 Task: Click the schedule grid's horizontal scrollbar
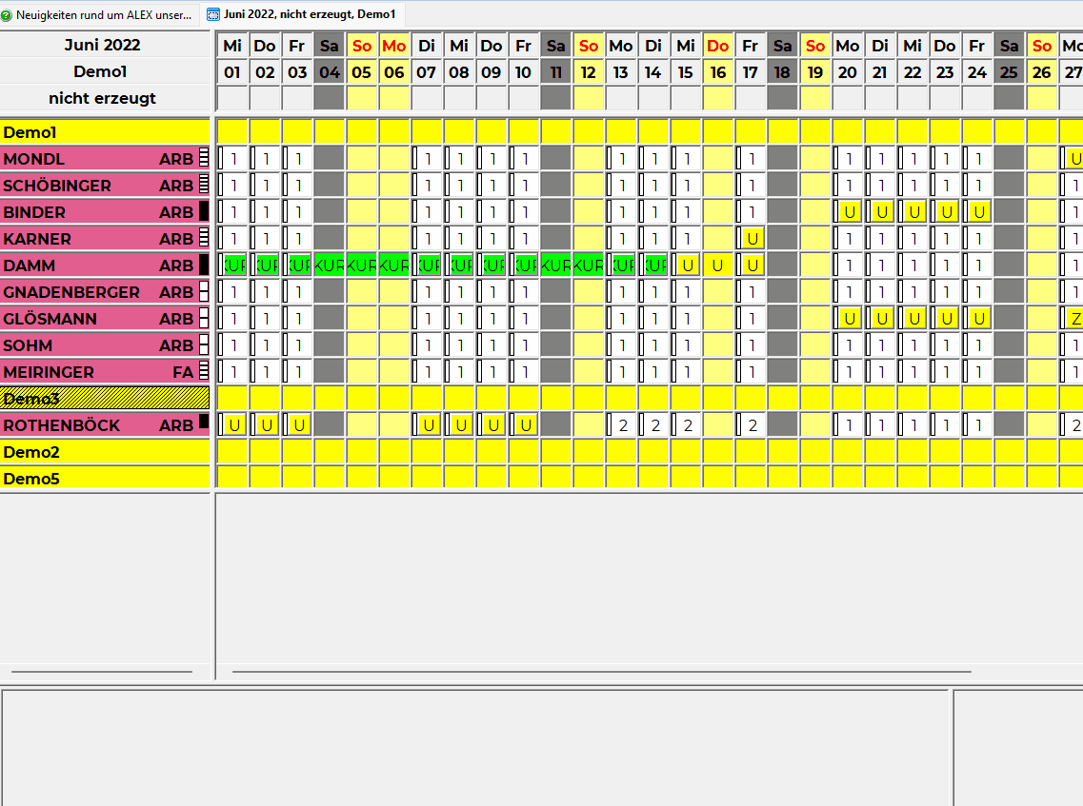coord(600,672)
